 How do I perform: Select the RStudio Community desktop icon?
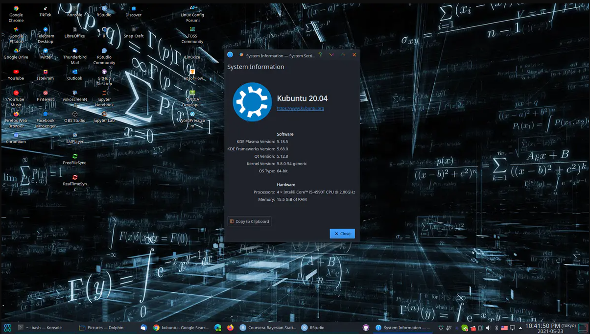[104, 56]
